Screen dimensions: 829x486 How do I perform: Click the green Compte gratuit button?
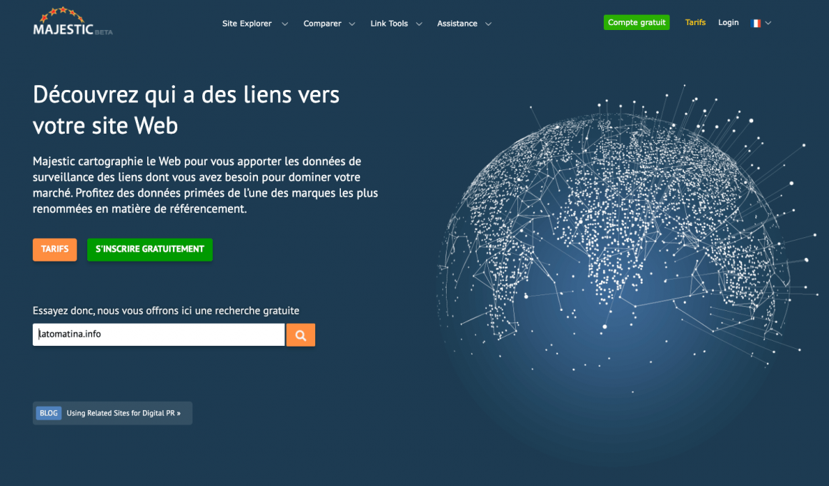[637, 22]
